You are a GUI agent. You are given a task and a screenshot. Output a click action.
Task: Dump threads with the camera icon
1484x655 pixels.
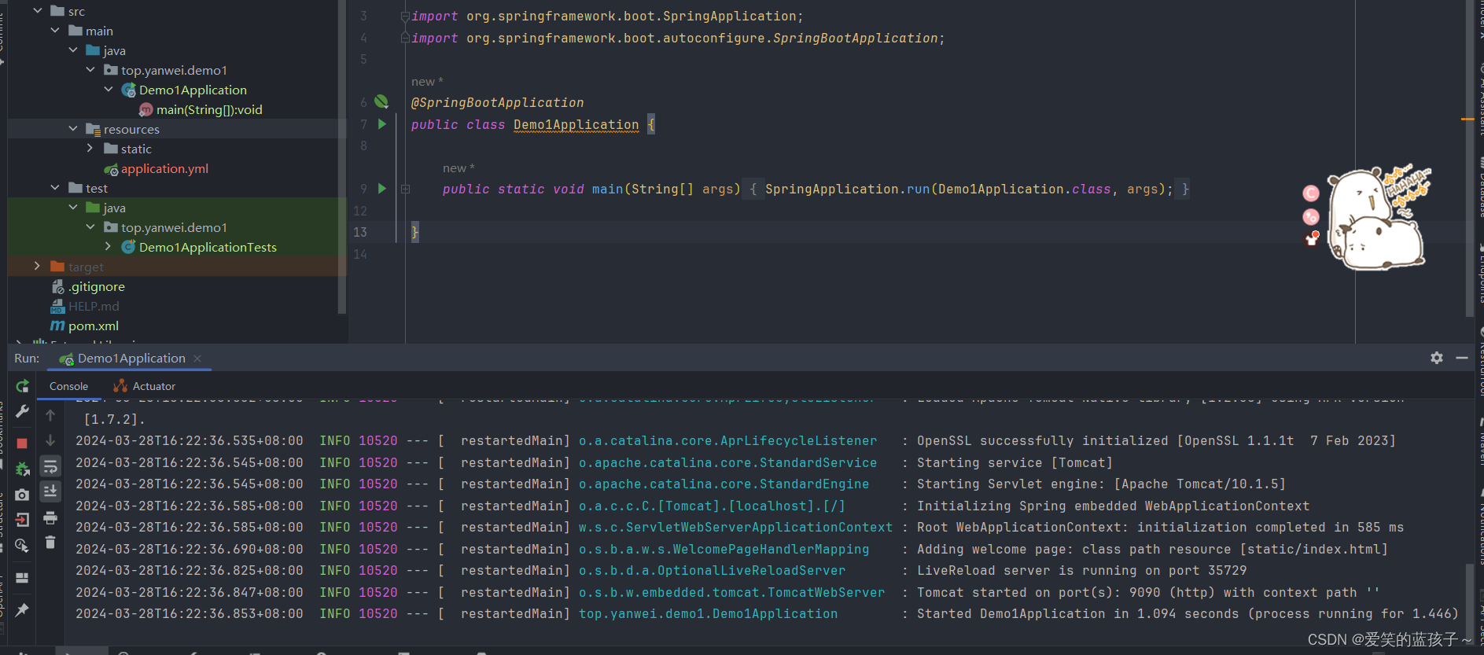(22, 495)
